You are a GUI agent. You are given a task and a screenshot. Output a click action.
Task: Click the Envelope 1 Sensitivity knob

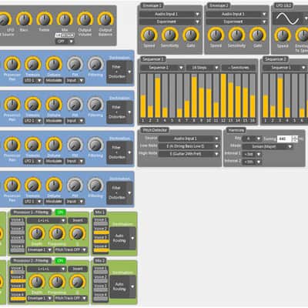click(169, 35)
